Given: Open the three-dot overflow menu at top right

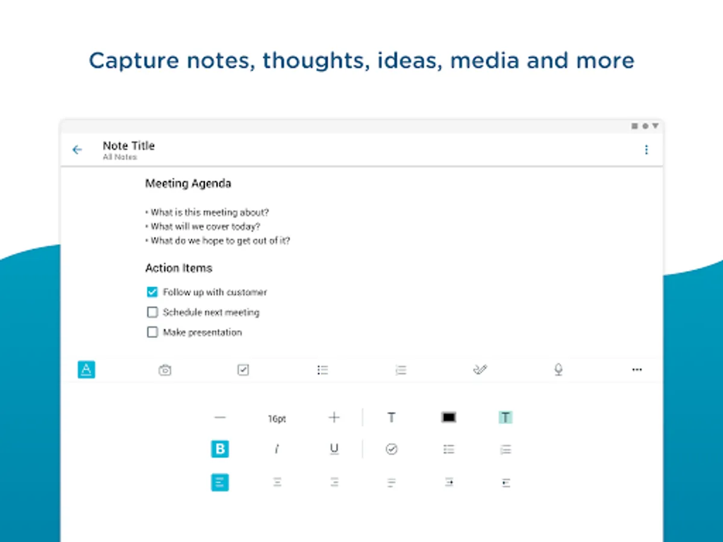Looking at the screenshot, I should click(x=646, y=150).
